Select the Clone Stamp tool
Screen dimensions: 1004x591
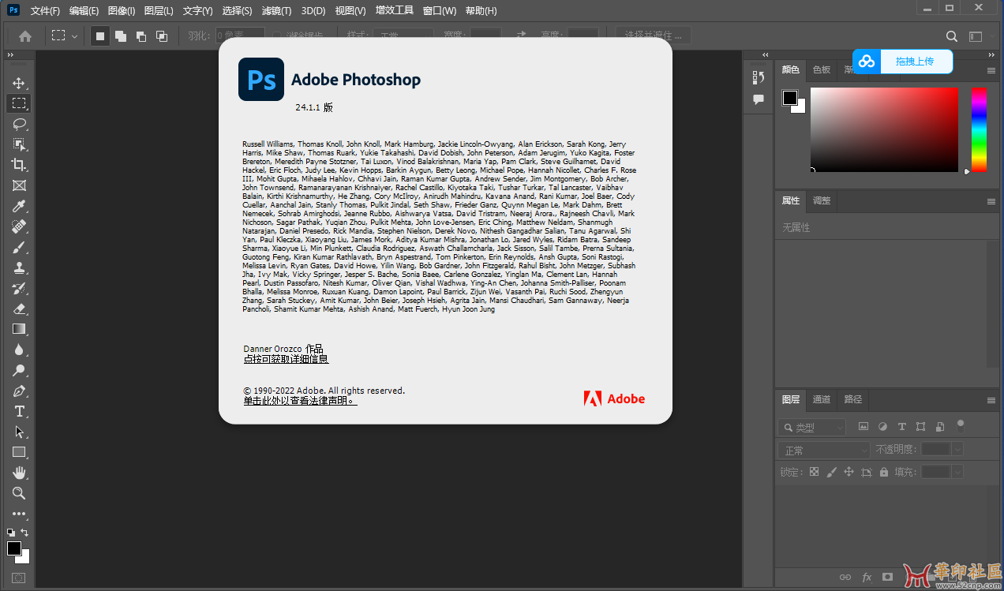(18, 267)
